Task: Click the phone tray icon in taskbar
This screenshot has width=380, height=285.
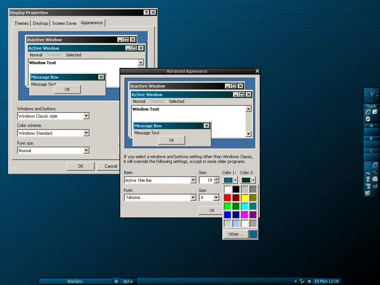Action: click(302, 281)
